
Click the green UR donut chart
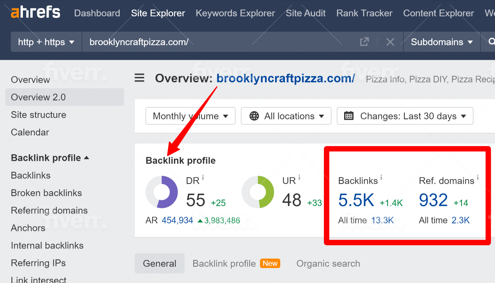tap(258, 192)
